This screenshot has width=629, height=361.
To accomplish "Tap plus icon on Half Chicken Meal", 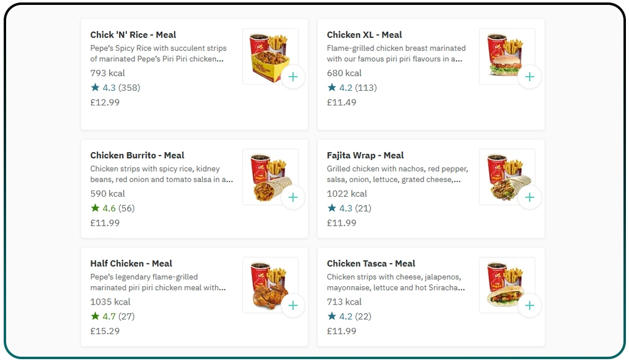I will pos(293,305).
